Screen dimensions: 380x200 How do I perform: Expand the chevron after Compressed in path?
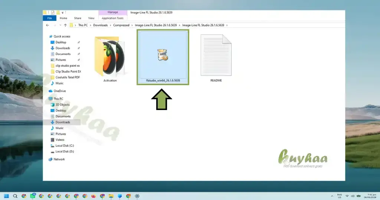pos(132,25)
